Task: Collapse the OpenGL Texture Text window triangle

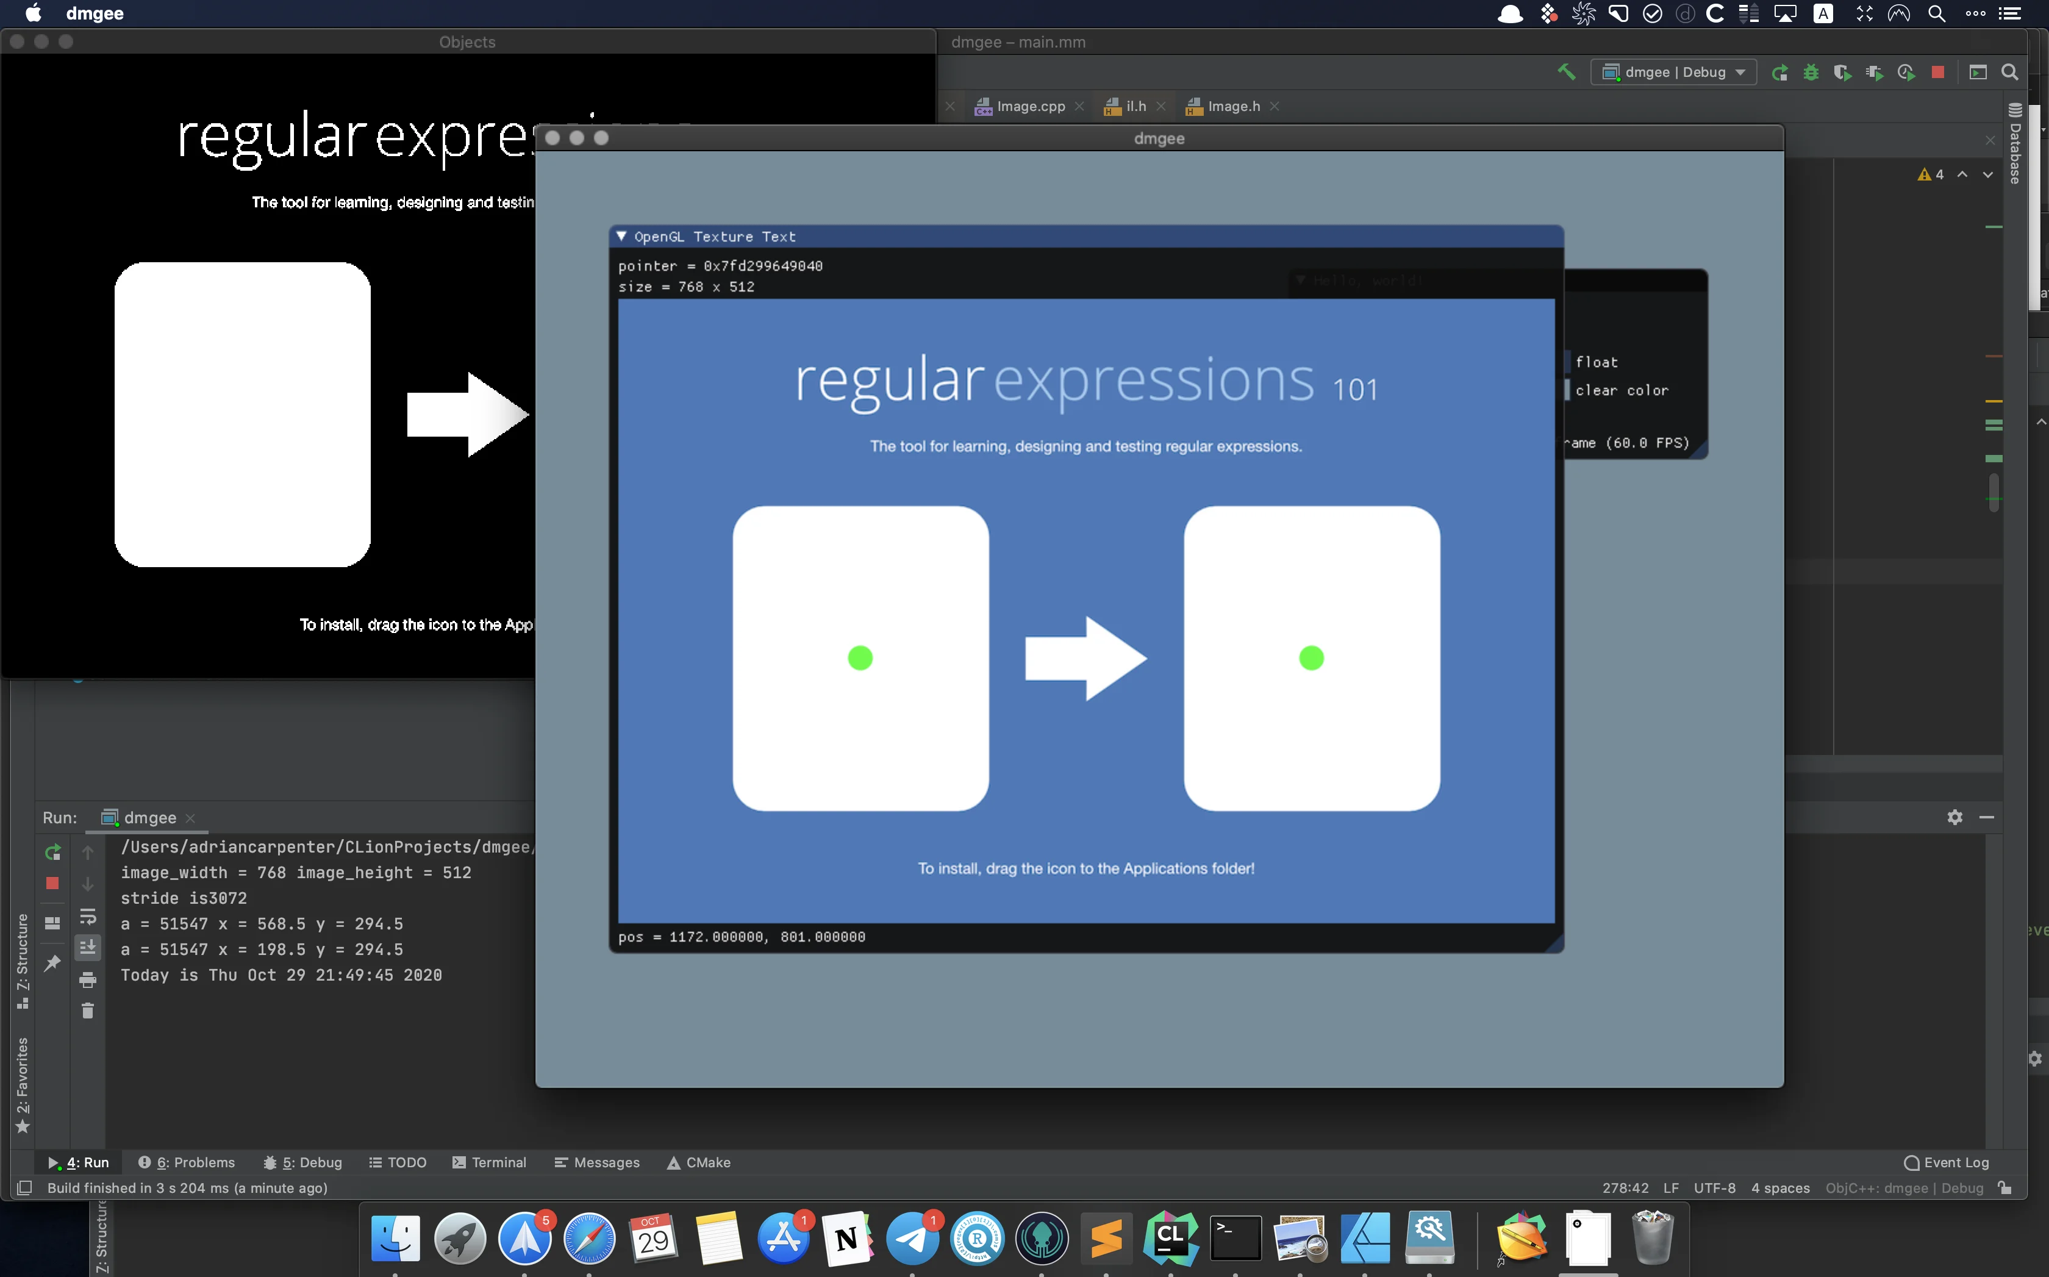Action: (621, 237)
